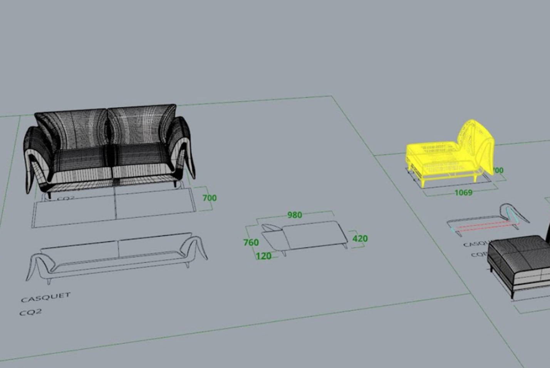The height and width of the screenshot is (368, 550).
Task: Click the 120 leg dimension text
Action: [263, 256]
